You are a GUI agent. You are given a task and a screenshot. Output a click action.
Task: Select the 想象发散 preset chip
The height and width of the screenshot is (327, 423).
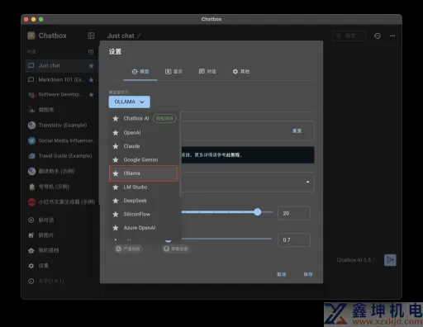pyautogui.click(x=176, y=249)
